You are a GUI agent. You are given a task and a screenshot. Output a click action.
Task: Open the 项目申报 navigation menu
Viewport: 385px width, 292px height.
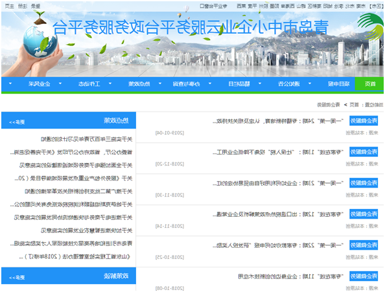338,84
